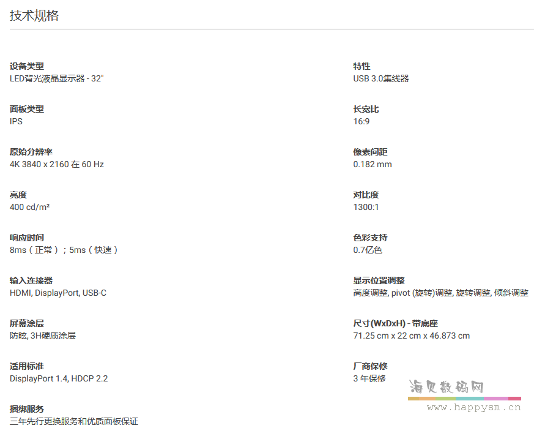Click the 71.25 cm x 22 cm x 46.873 cm value
534x439 pixels.
[412, 336]
